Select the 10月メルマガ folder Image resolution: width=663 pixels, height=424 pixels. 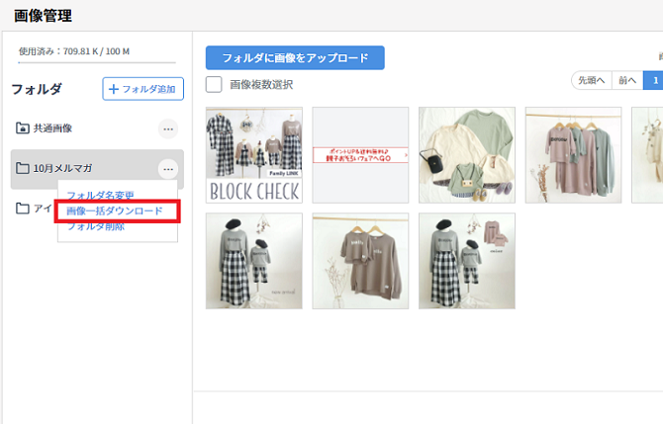click(97, 169)
